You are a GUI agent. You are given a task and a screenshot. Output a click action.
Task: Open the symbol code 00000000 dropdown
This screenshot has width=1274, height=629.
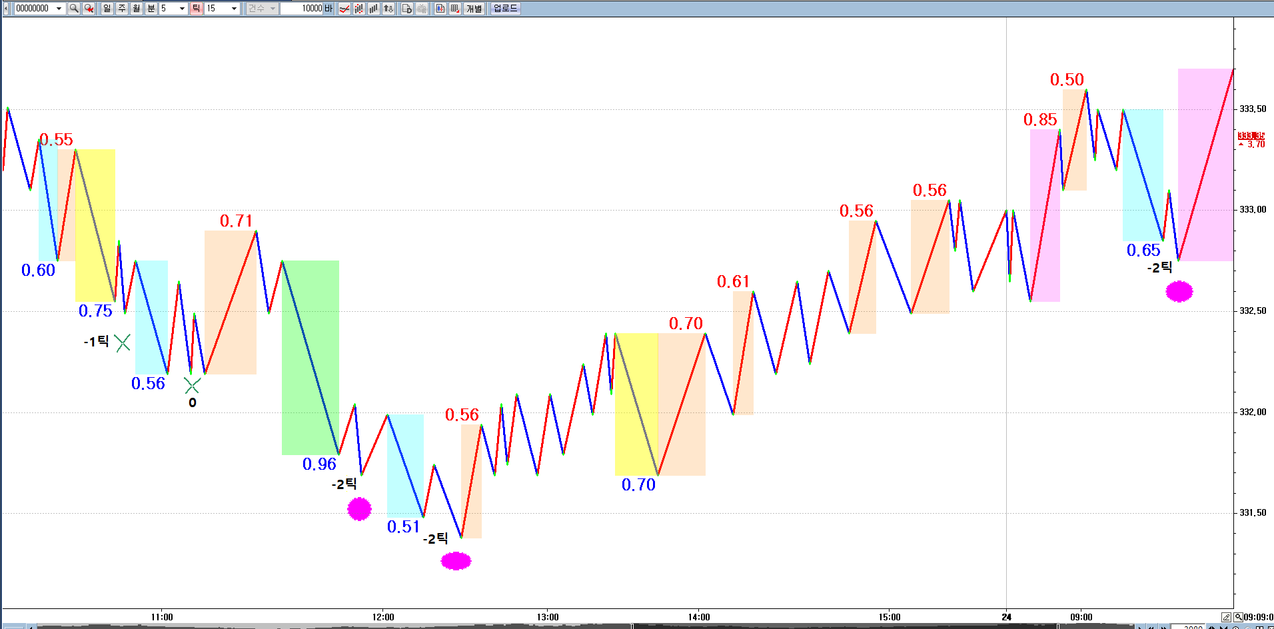click(59, 9)
